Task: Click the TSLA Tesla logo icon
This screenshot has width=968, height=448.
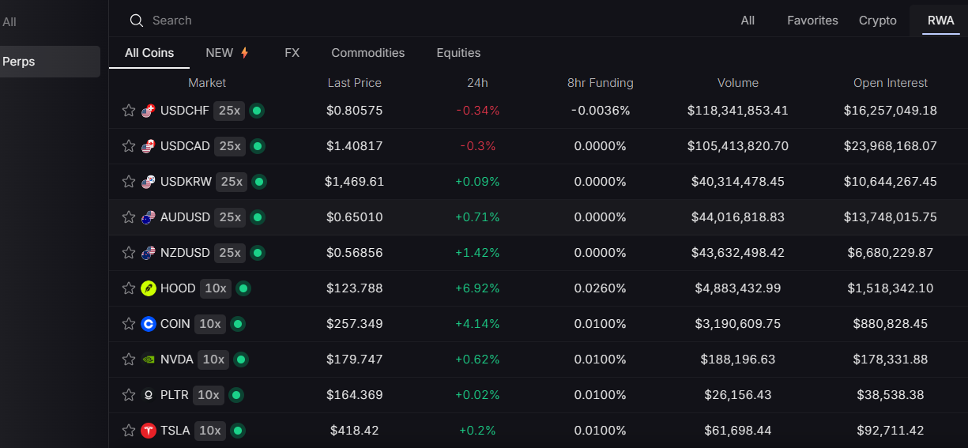Action: [x=148, y=431]
